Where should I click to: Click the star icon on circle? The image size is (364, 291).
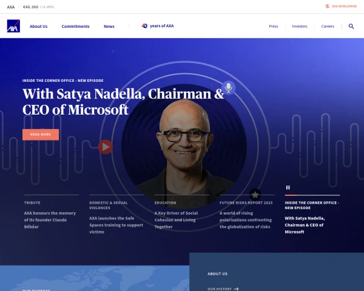(255, 195)
